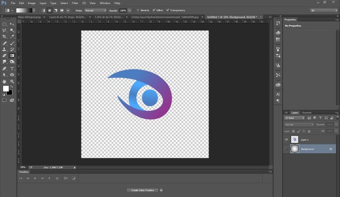Select the Crop tool
Image resolution: width=340 pixels, height=197 pixels.
(x=4, y=37)
